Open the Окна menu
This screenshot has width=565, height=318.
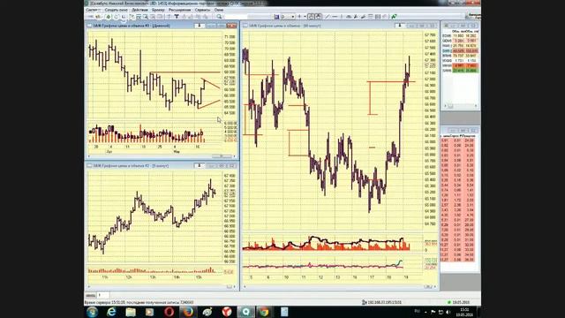tap(219, 10)
